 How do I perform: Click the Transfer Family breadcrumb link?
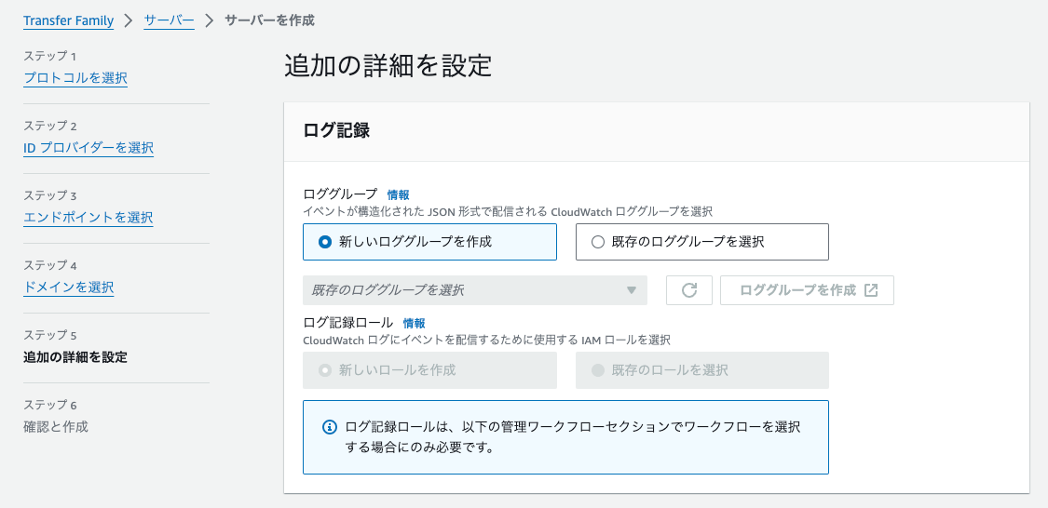coord(68,20)
